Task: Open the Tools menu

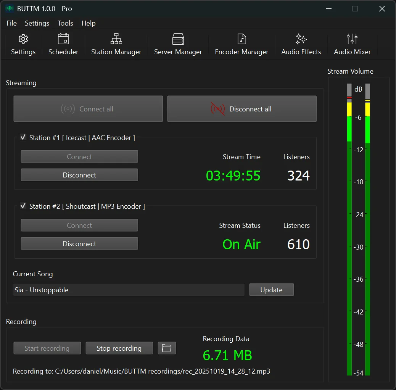Action: pos(65,23)
